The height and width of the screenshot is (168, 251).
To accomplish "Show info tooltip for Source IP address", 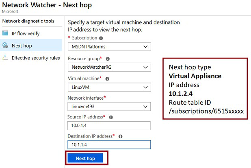I will click(111, 117).
